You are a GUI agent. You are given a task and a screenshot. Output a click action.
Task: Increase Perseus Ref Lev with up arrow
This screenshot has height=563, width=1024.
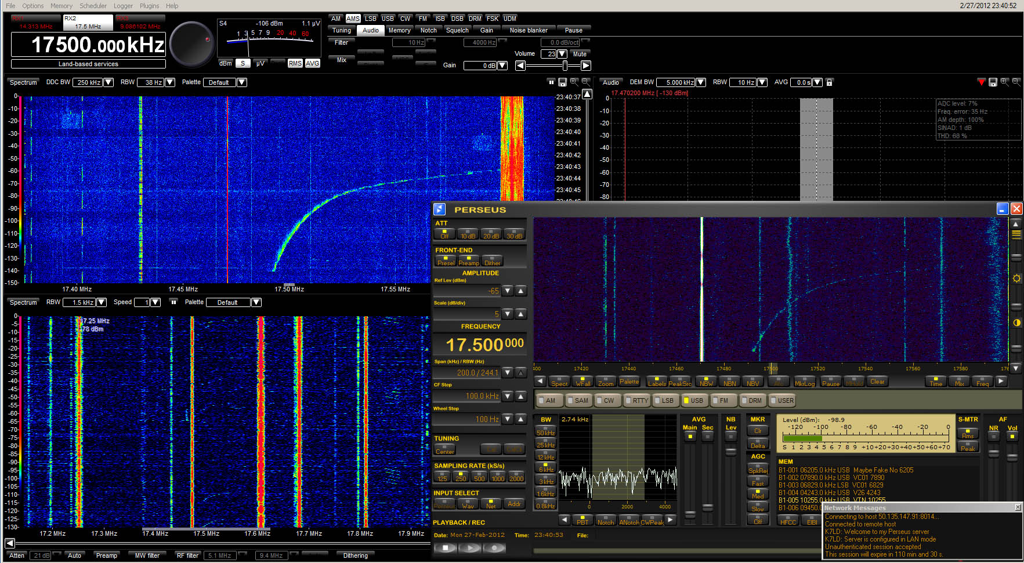pos(521,291)
